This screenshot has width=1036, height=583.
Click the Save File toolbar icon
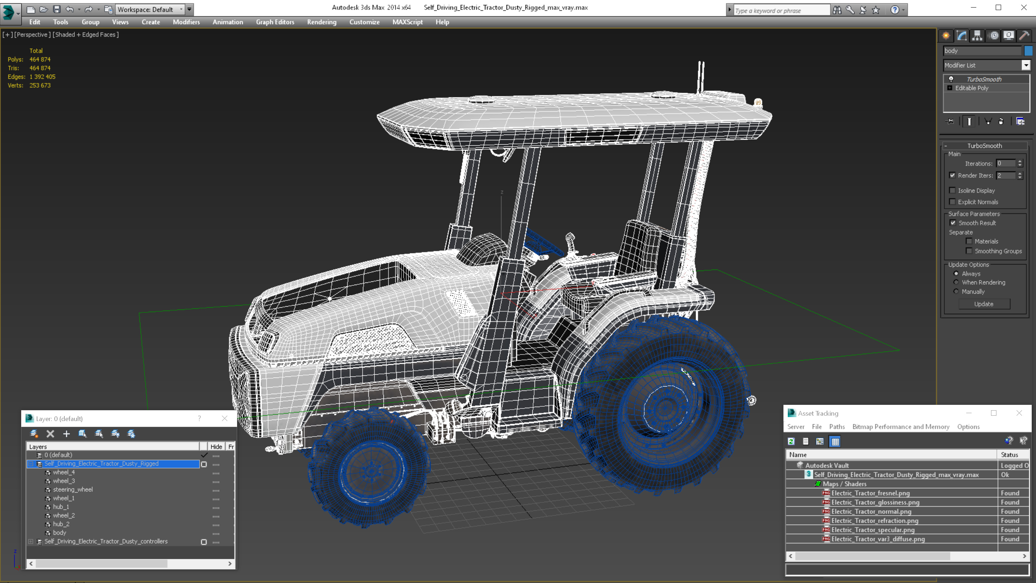[57, 9]
